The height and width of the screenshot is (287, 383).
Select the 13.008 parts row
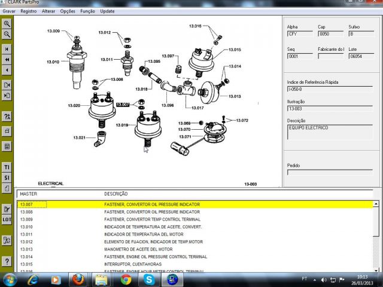tap(194, 212)
